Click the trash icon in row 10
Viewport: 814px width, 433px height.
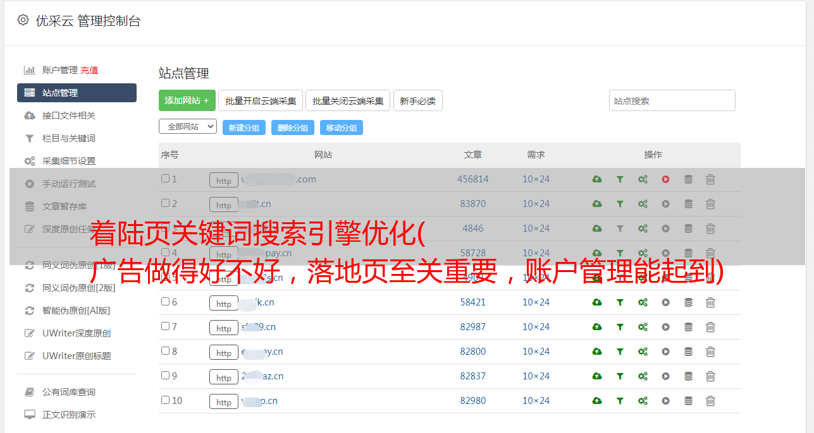[x=710, y=401]
